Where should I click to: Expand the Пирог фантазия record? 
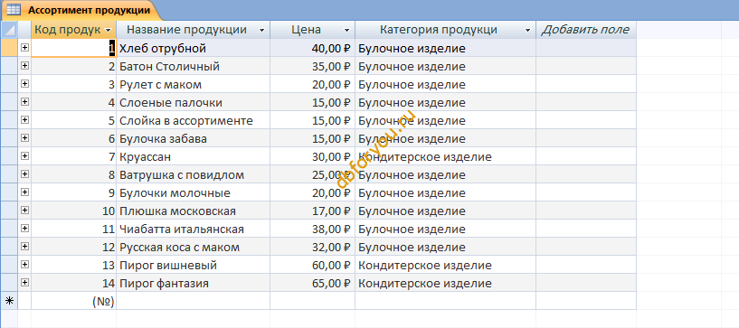click(24, 282)
